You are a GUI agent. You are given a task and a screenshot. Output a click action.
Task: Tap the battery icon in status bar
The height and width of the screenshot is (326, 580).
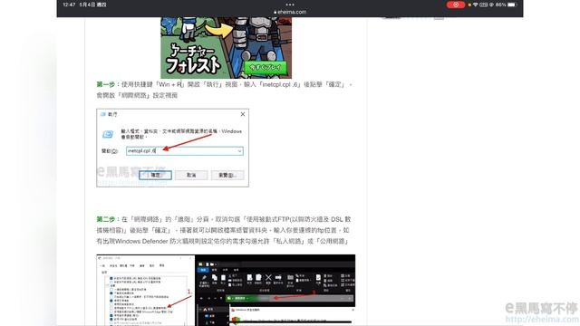coord(511,5)
